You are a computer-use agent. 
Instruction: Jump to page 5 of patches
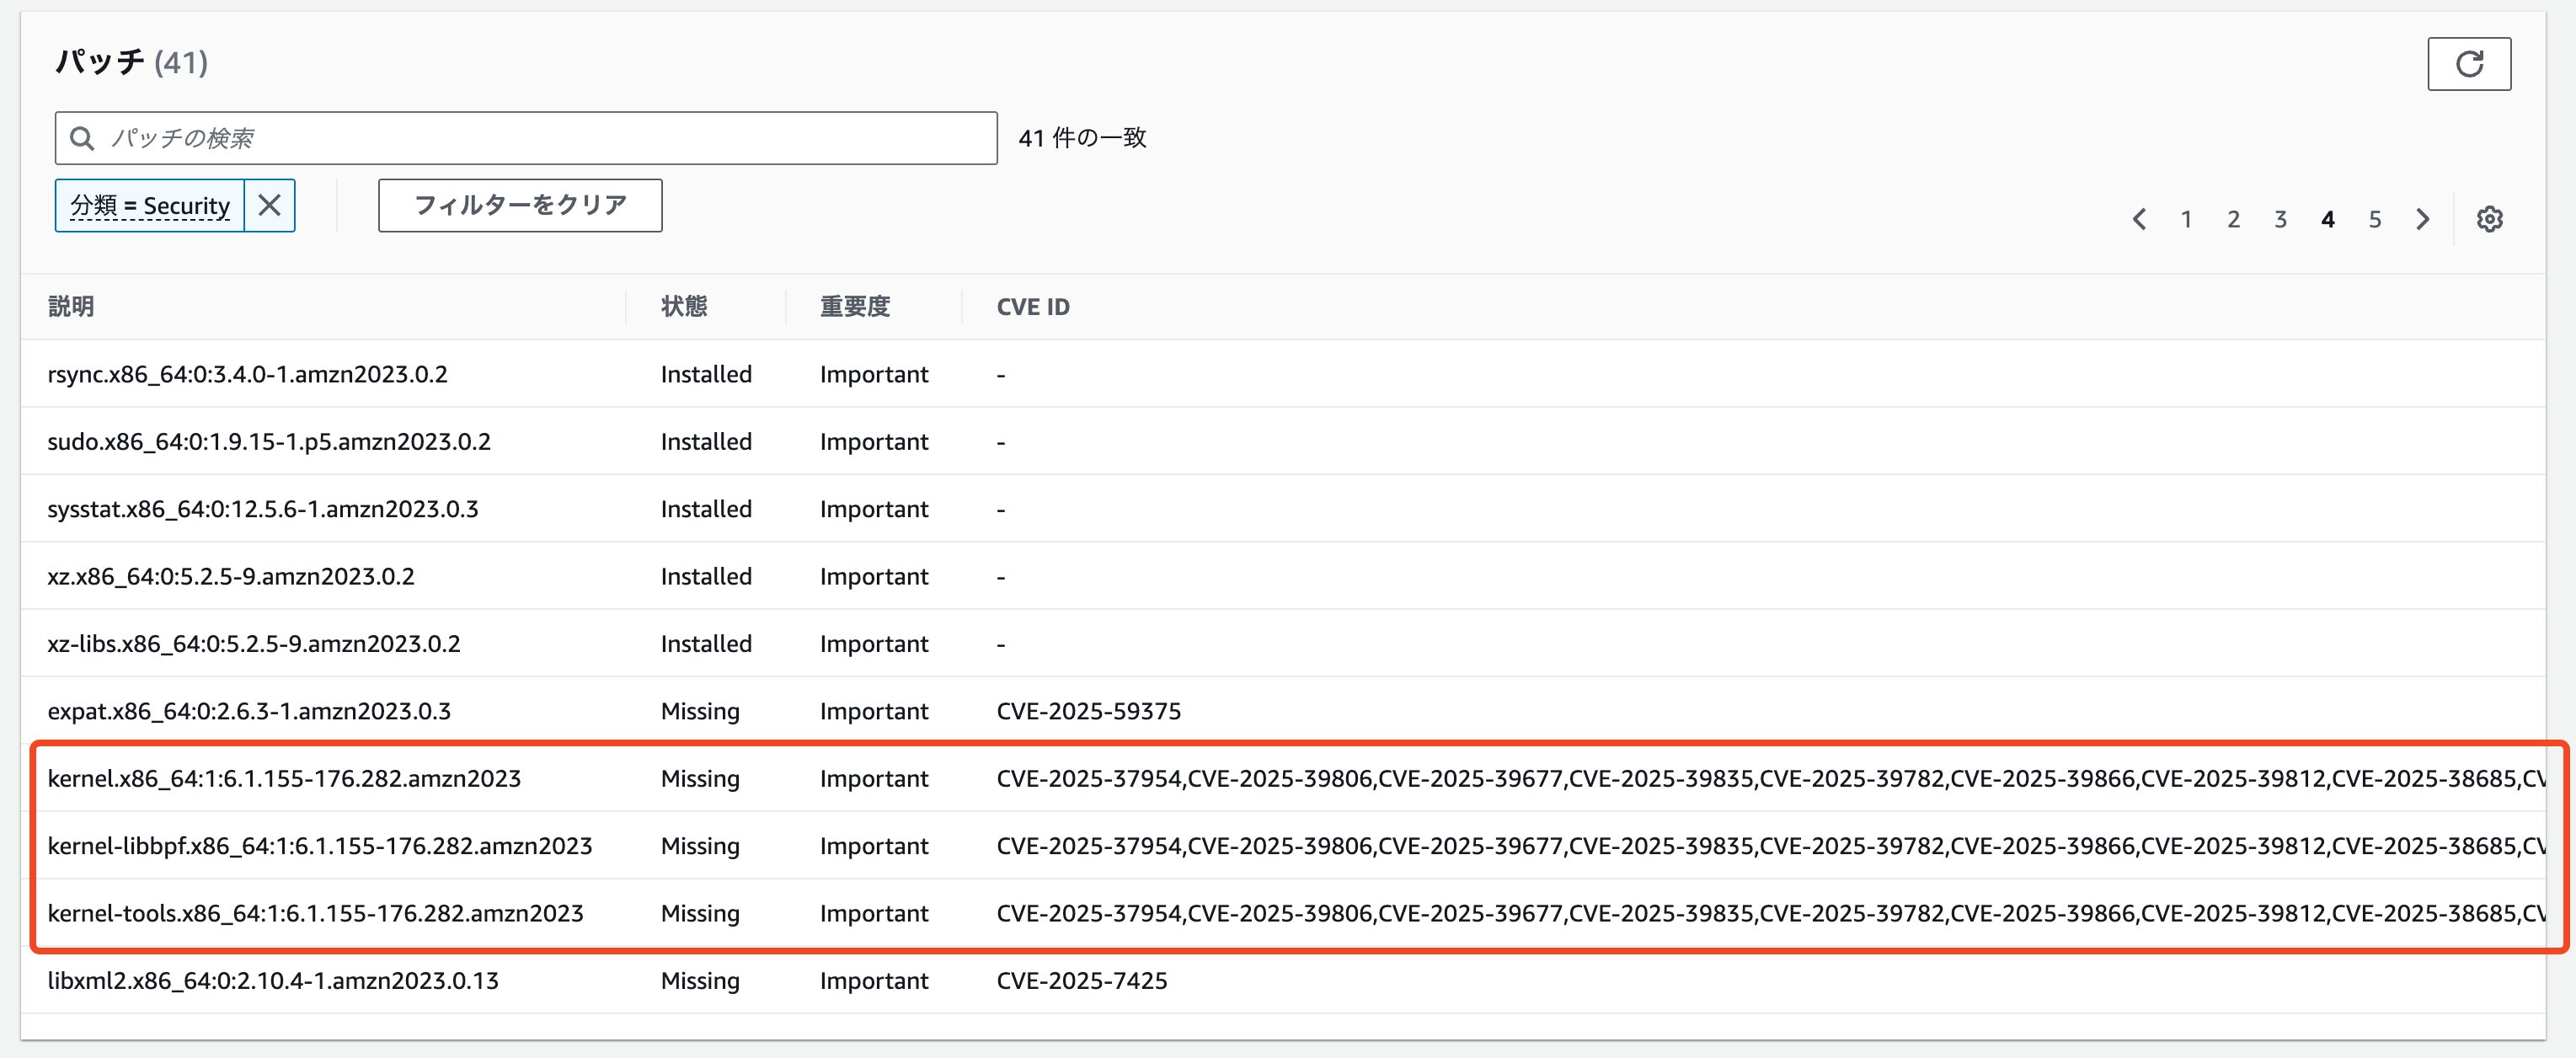pos(2374,219)
